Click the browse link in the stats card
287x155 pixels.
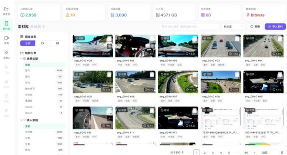click(257, 15)
